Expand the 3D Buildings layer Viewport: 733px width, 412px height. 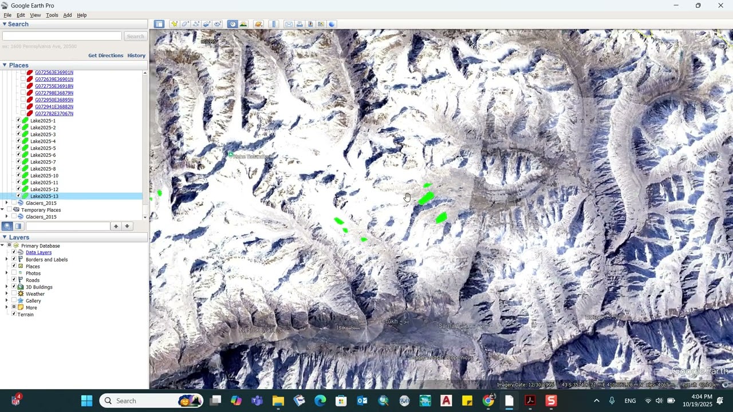7,287
